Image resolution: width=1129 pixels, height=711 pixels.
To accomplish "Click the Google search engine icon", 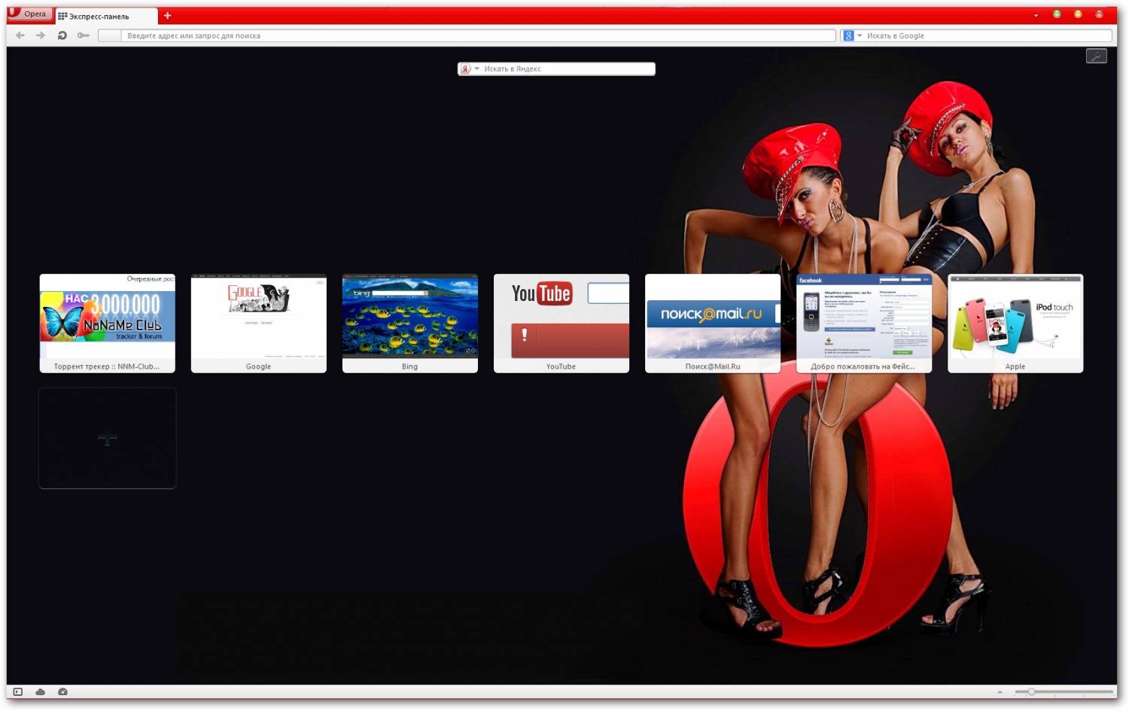I will 848,35.
